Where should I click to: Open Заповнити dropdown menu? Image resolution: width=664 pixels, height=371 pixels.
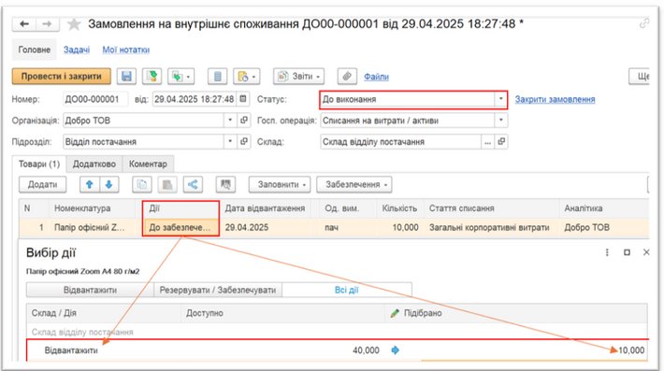(280, 184)
